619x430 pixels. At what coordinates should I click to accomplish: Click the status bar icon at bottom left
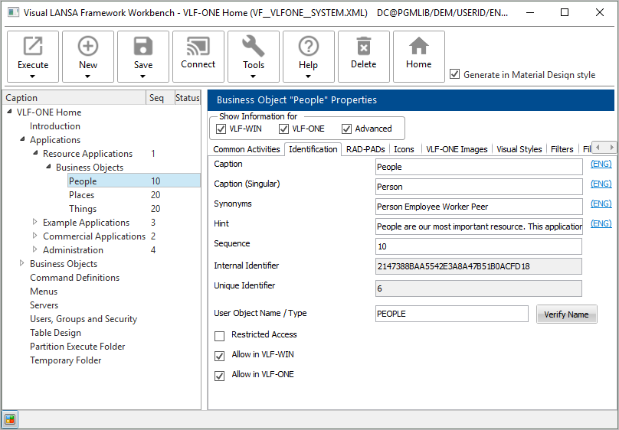(10, 419)
